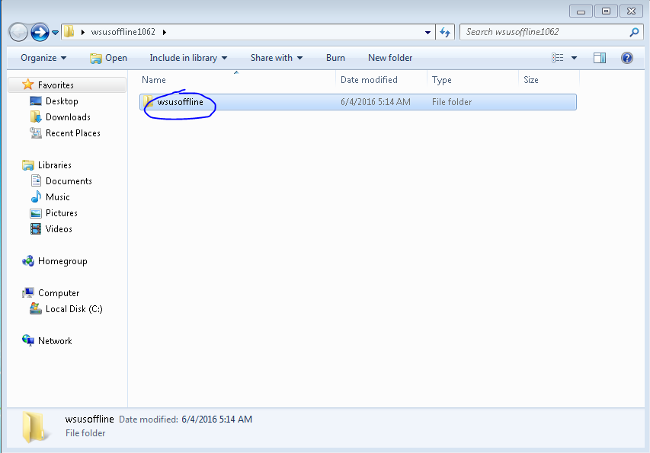The width and height of the screenshot is (650, 453).
Task: Open the Pictures library
Action: point(62,213)
